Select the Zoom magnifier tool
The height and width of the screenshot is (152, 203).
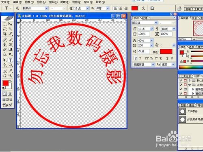pyautogui.click(x=10, y=75)
